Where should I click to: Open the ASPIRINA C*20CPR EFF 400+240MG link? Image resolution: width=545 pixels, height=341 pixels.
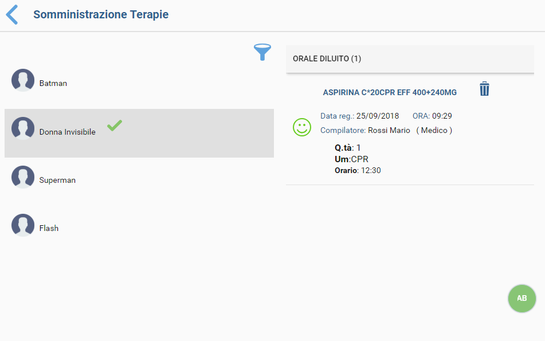pos(390,92)
